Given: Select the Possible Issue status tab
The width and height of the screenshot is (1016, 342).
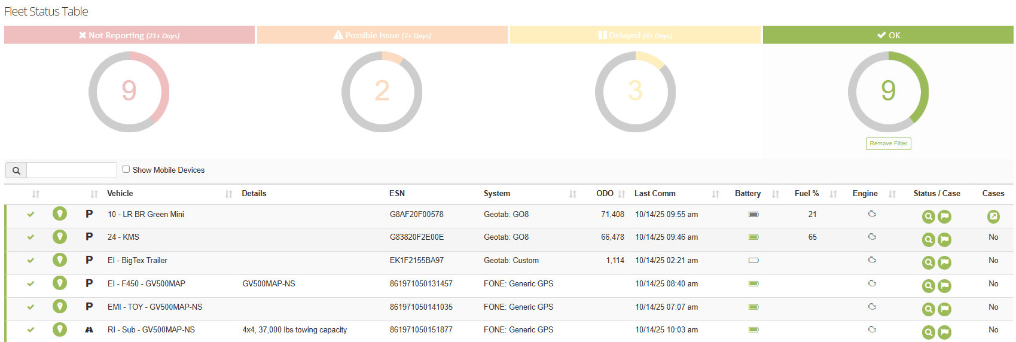Looking at the screenshot, I should pos(382,35).
